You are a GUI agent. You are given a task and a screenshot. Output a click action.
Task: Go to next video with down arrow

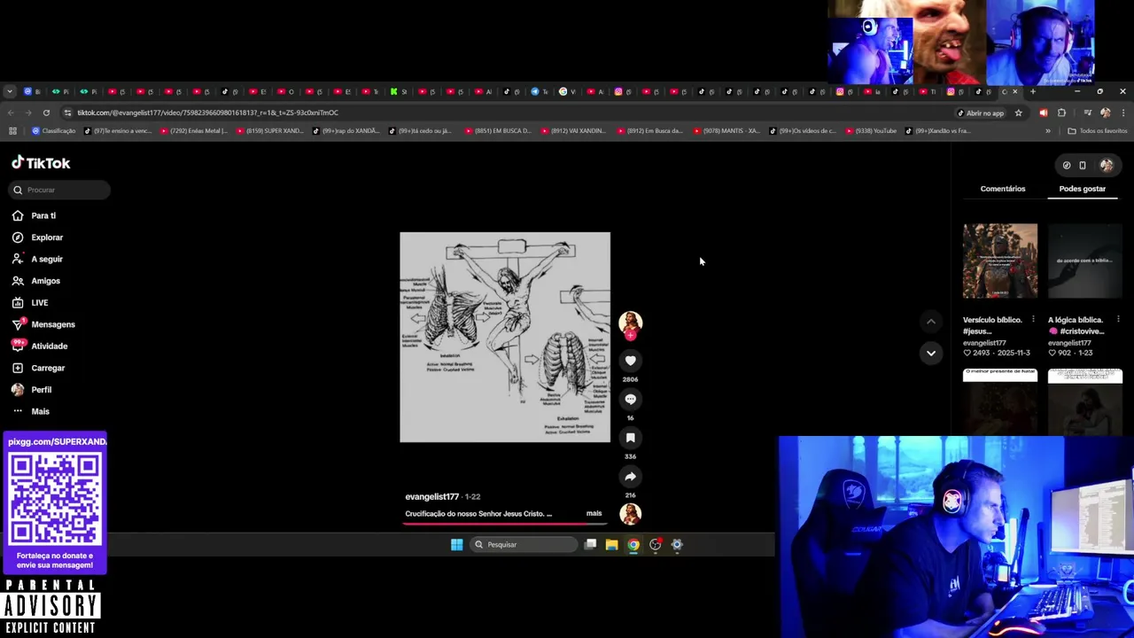coord(930,353)
